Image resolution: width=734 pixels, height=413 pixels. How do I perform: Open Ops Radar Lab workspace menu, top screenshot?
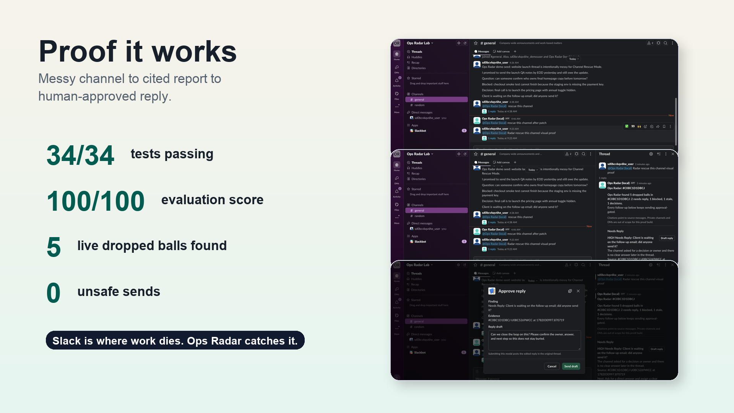[420, 43]
